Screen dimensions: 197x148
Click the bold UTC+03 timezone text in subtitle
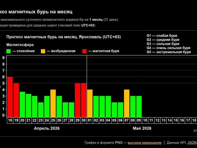88,26
